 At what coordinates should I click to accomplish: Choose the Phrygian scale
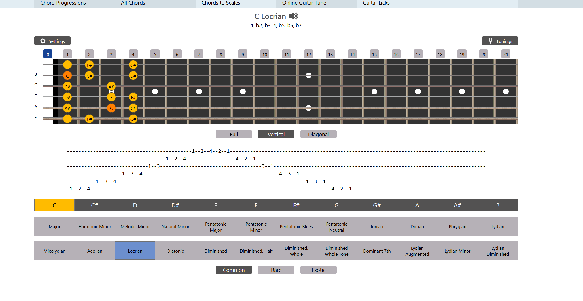click(x=457, y=226)
